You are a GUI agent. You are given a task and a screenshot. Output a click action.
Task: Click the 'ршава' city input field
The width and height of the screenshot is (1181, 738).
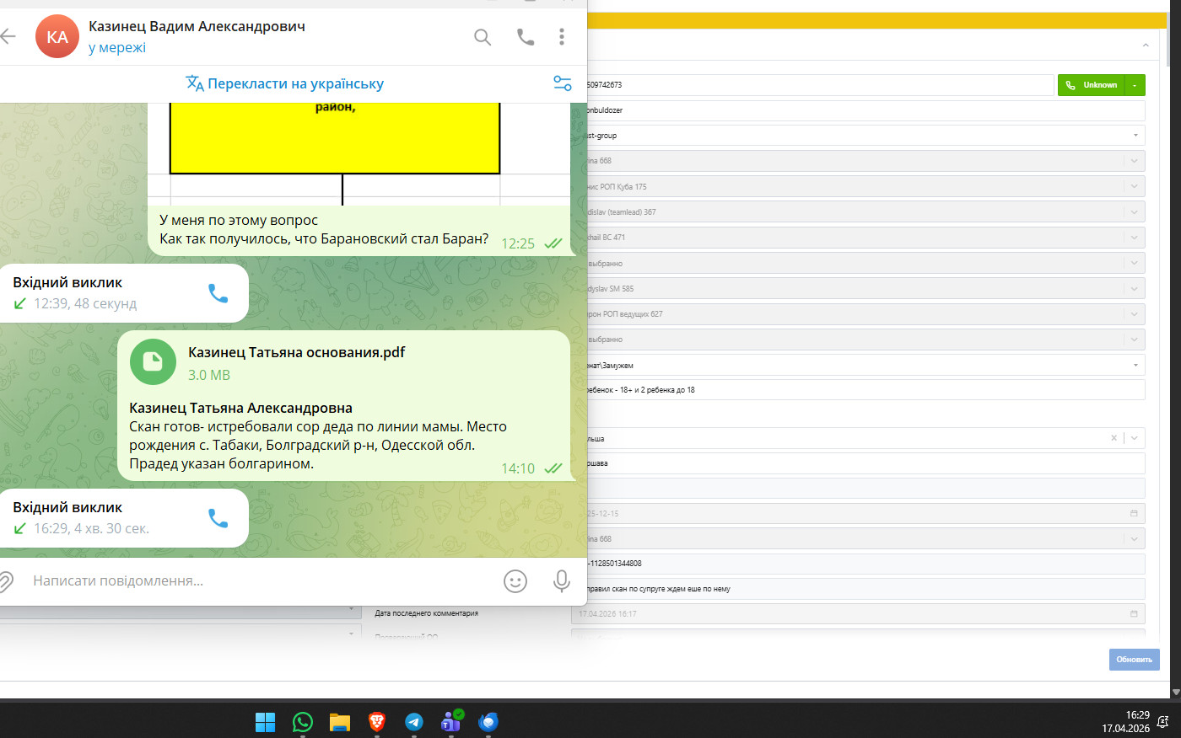[x=866, y=463]
